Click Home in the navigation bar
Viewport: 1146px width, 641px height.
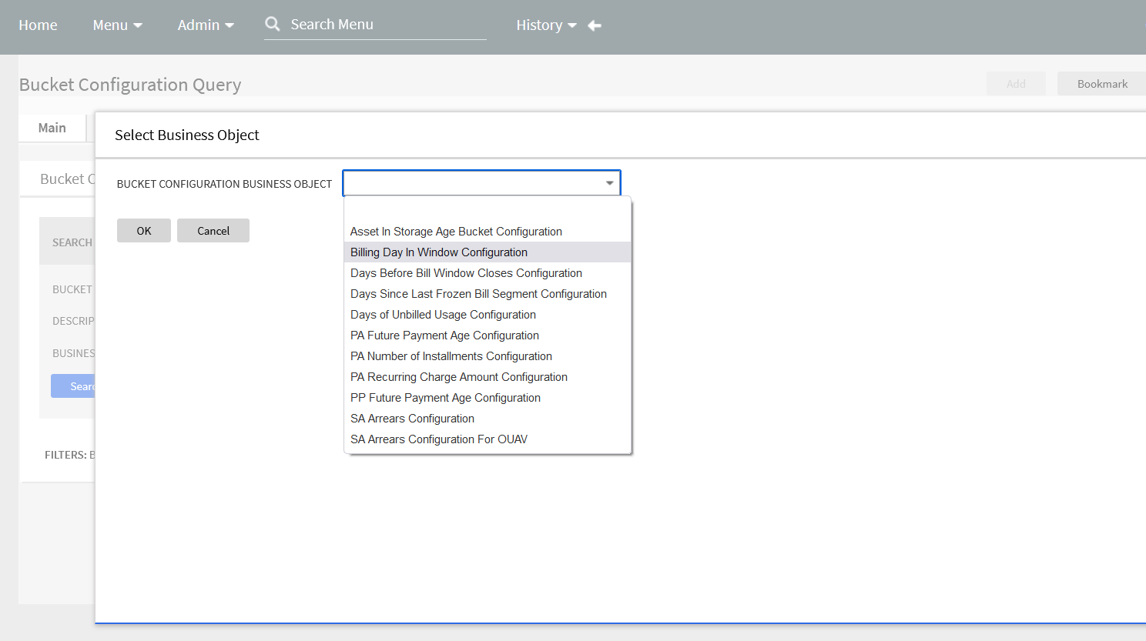tap(38, 25)
